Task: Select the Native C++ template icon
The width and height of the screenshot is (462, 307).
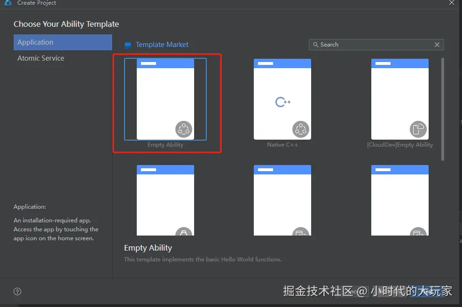Action: 301,129
